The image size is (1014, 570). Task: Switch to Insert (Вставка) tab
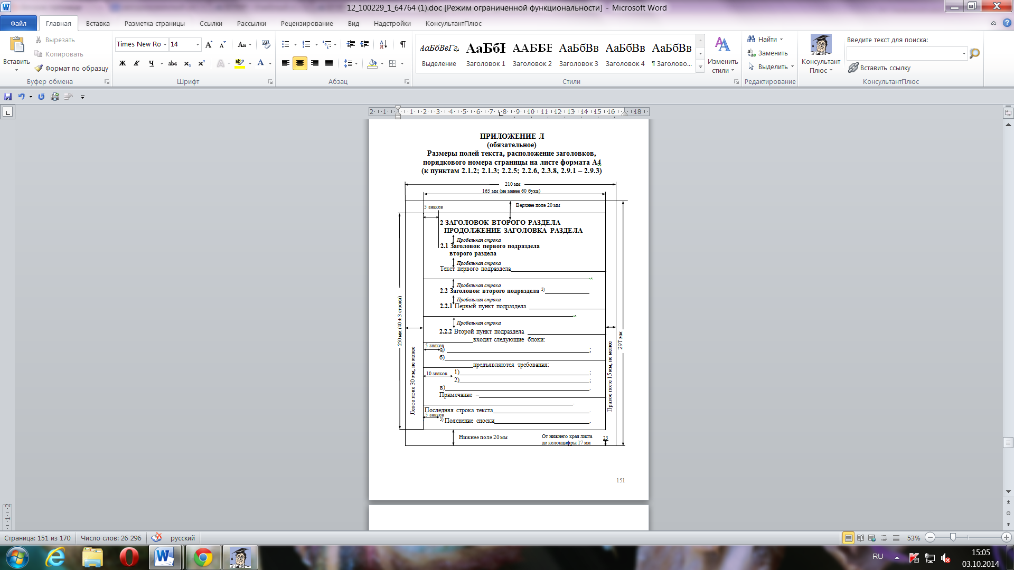(98, 23)
